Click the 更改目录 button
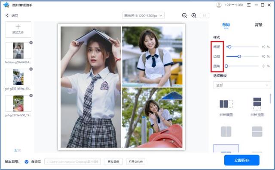This screenshot has width=275, height=170. click(x=113, y=161)
